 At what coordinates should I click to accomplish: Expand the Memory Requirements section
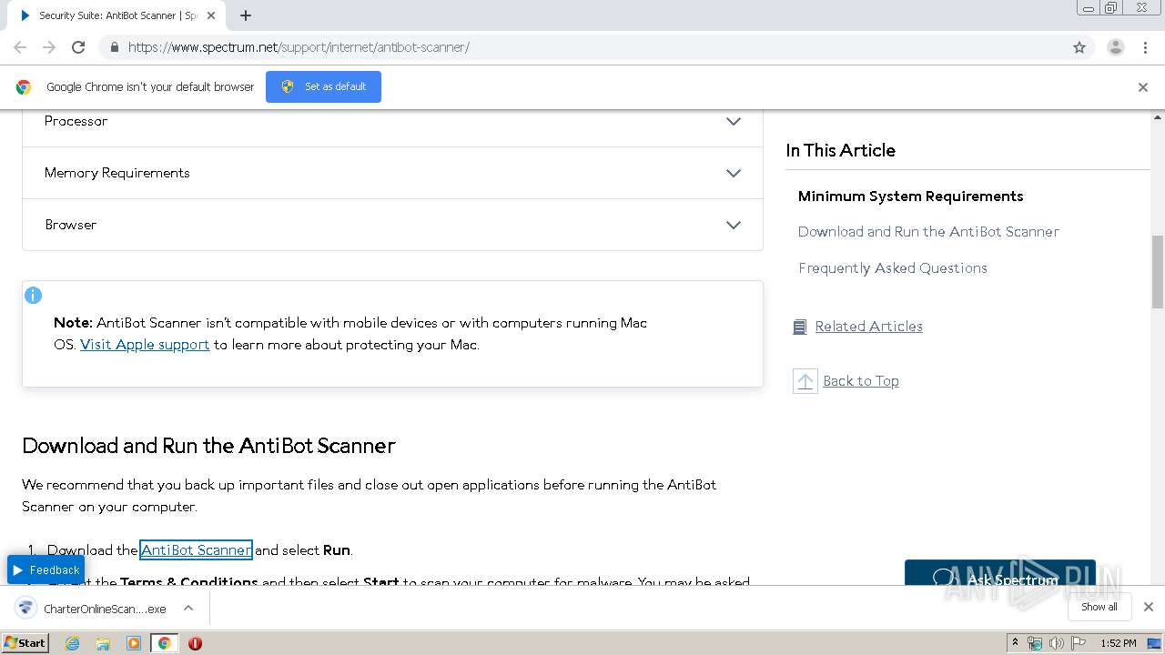(x=734, y=173)
